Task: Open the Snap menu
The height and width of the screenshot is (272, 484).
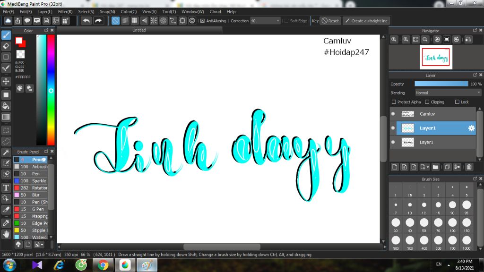Action: (107, 11)
